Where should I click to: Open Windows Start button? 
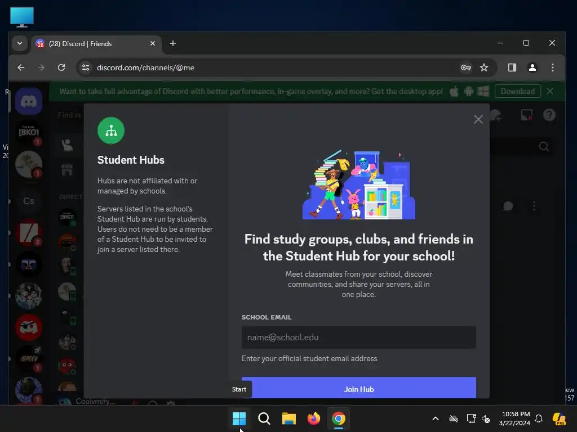tap(239, 418)
